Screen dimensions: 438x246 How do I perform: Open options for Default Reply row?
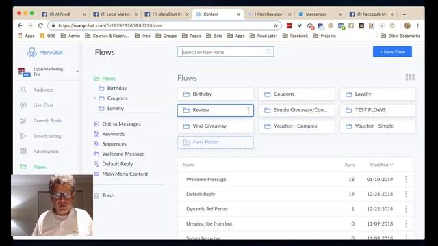(406, 194)
